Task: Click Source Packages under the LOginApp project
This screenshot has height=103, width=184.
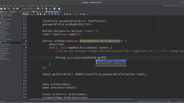Action: tap(6, 39)
